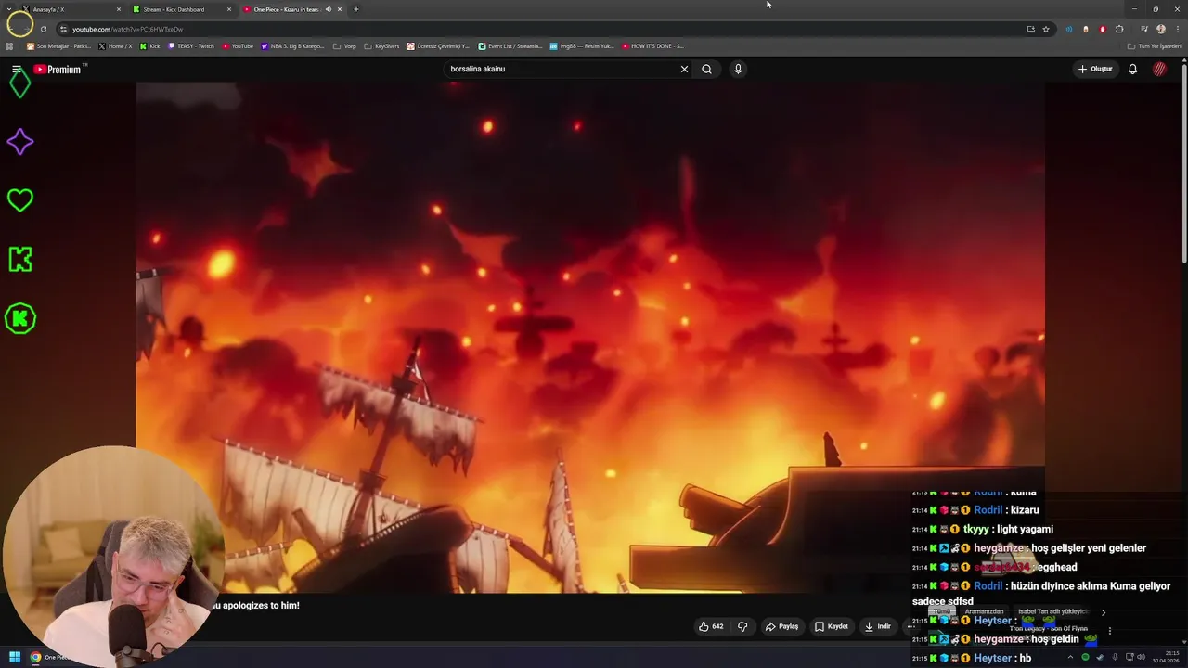Select the Aramanızdan suggestion chip
Screen dimensions: 1188x668
(984, 612)
